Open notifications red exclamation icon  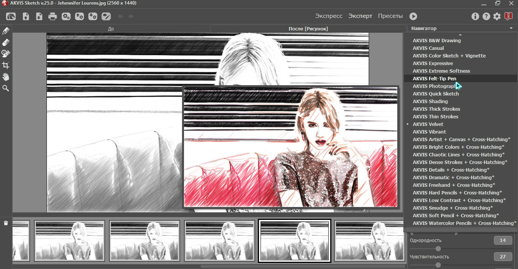click(x=508, y=16)
